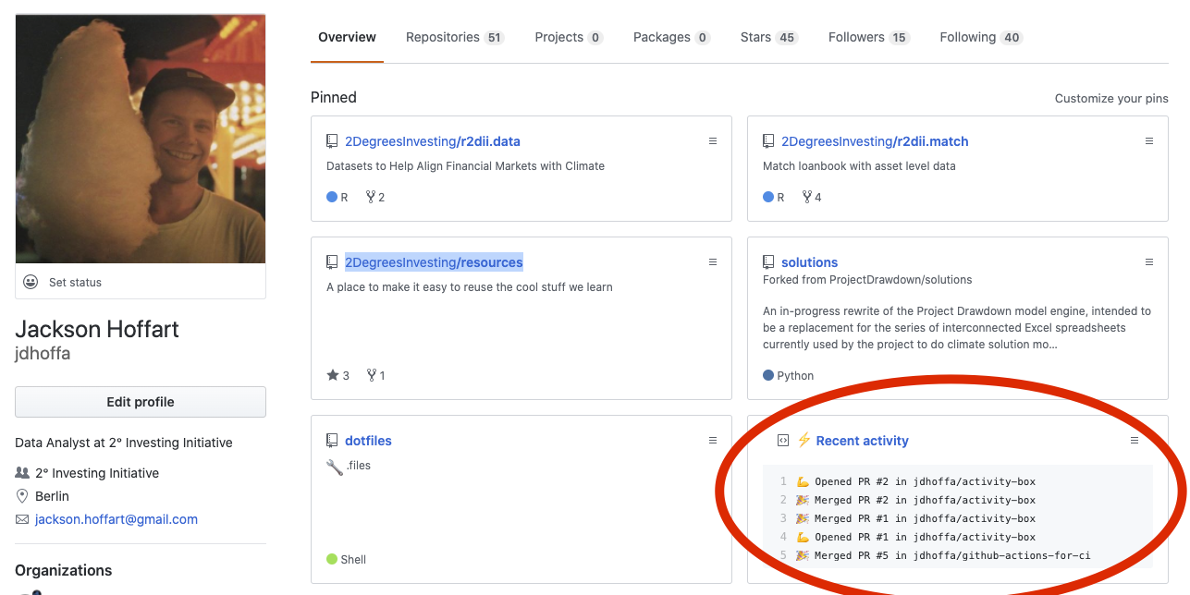Click the jdhoffa username text
This screenshot has height=595, width=1190.
[43, 354]
